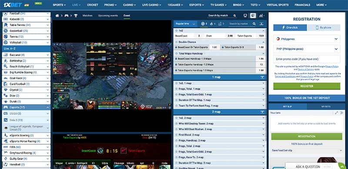Switch to the Matches tab
This screenshot has width=348, height=169.
click(x=87, y=16)
